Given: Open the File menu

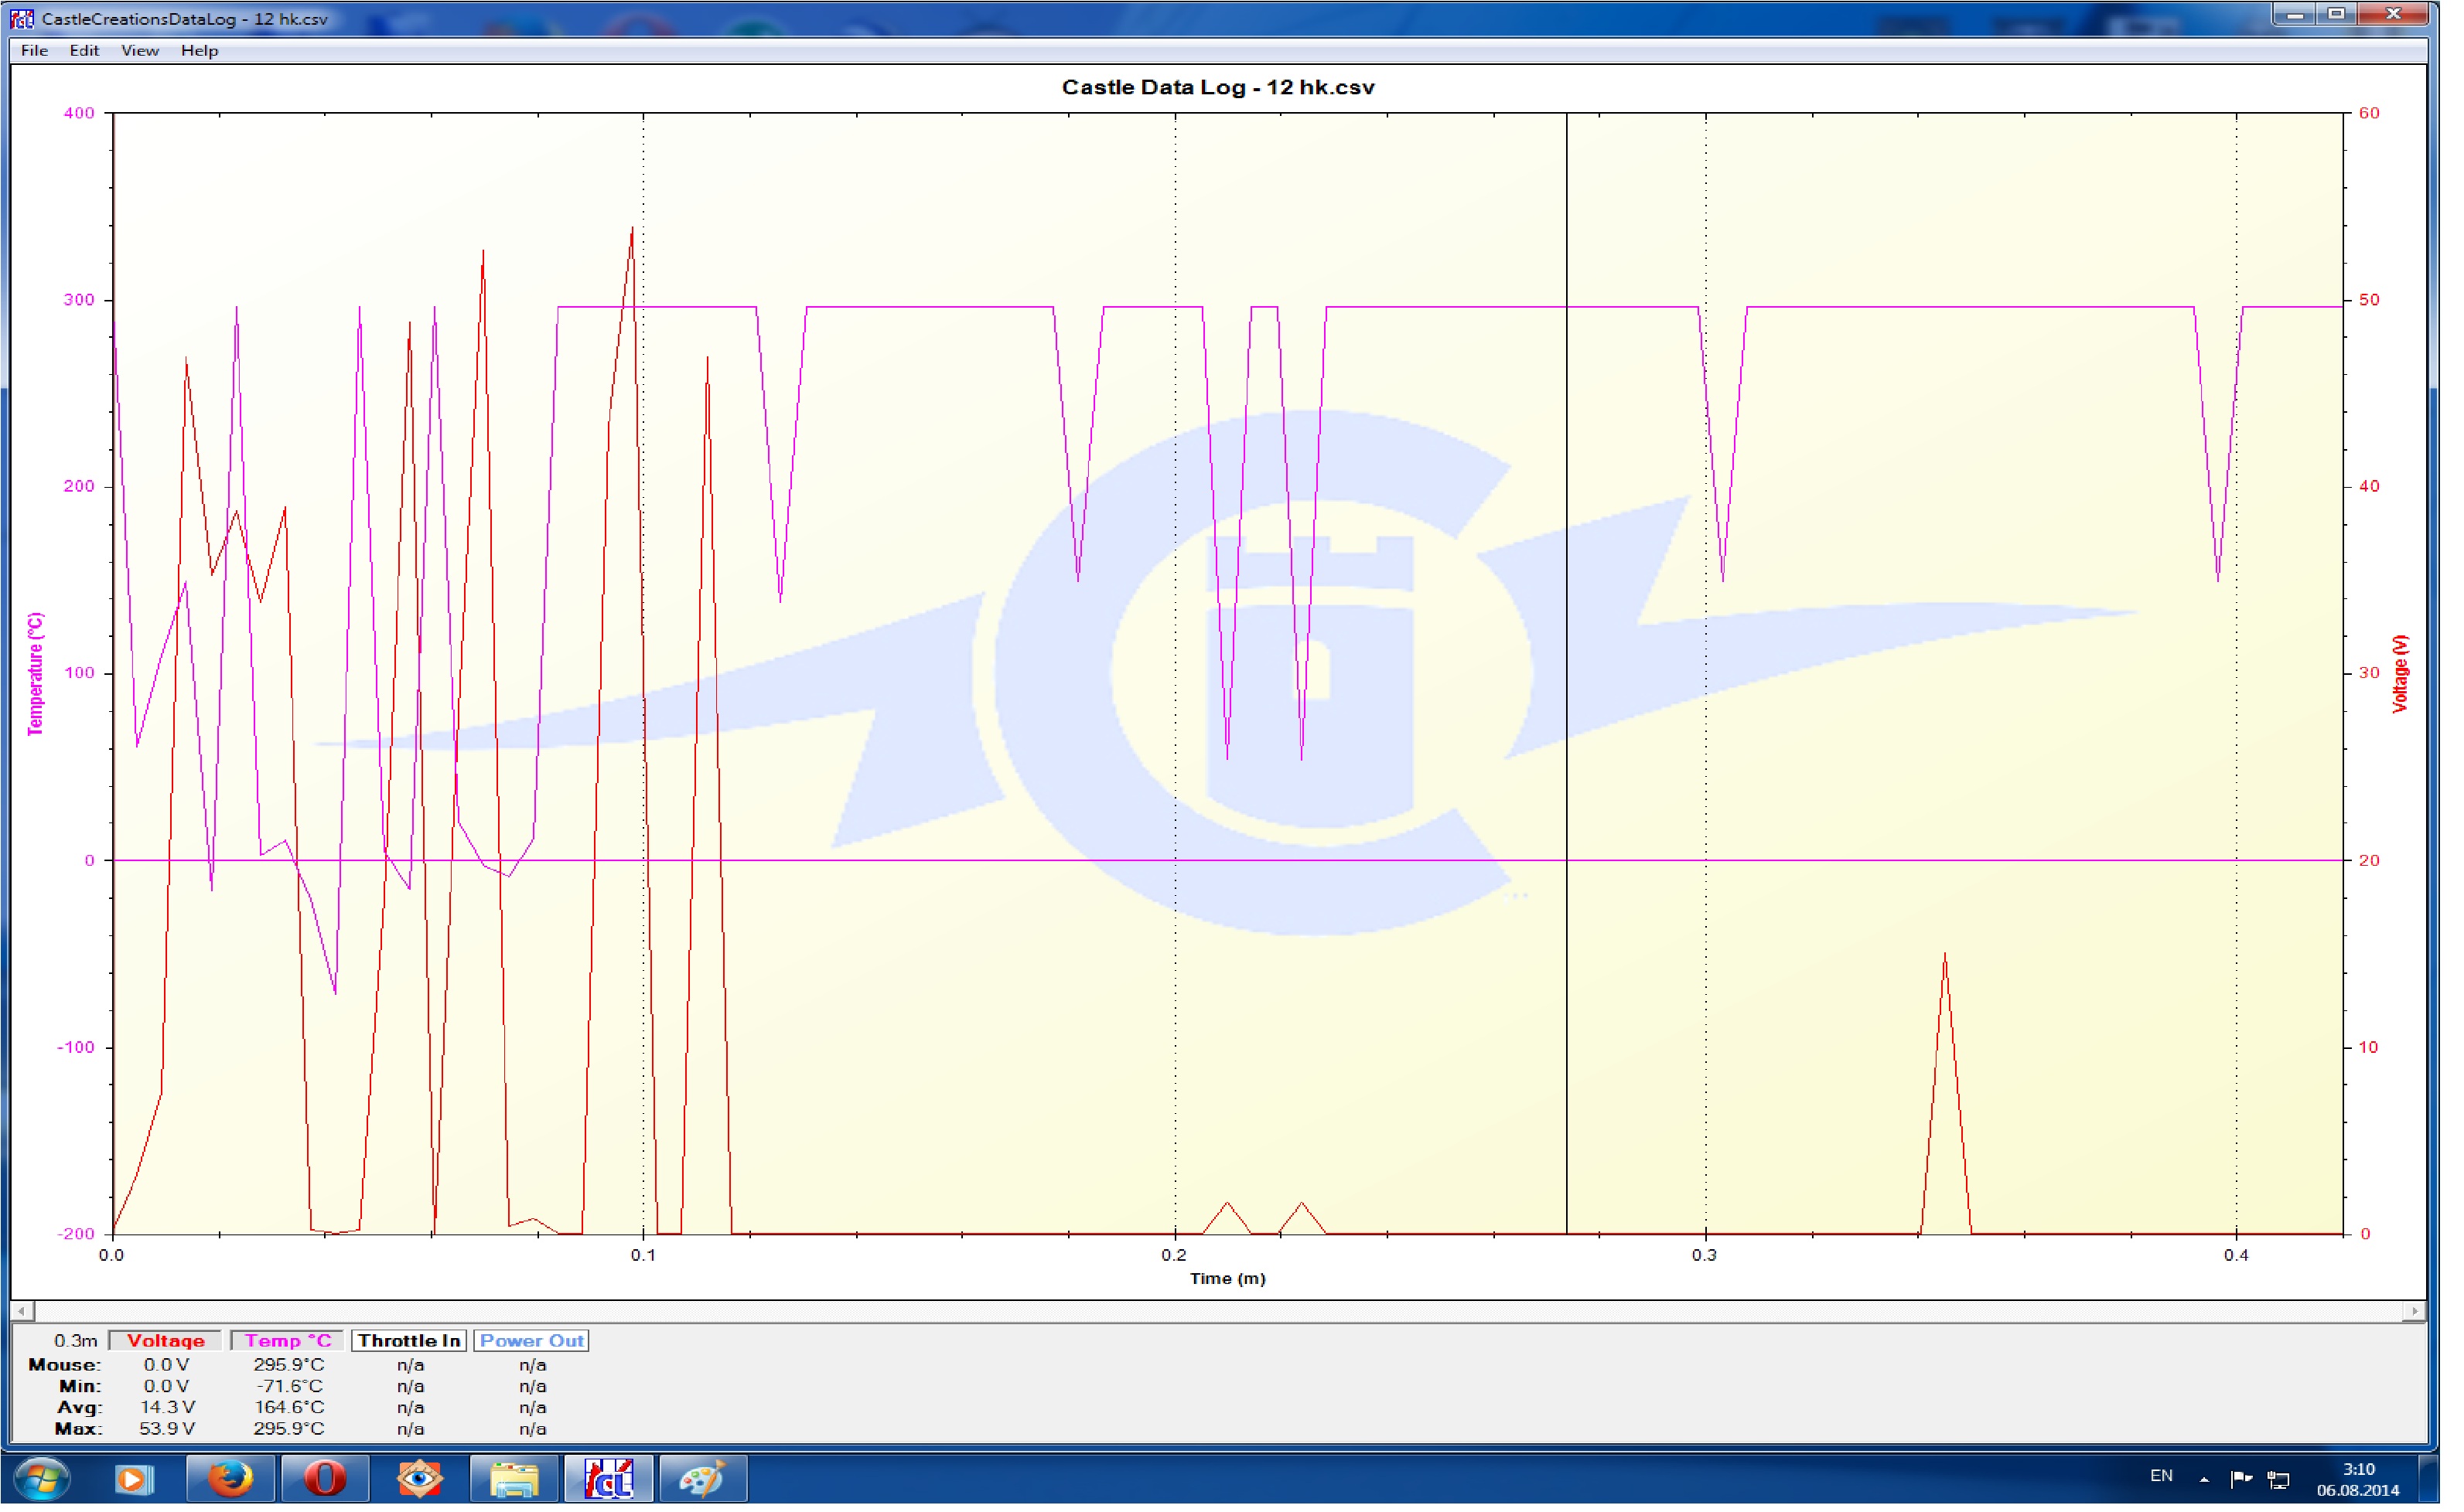Looking at the screenshot, I should (34, 50).
